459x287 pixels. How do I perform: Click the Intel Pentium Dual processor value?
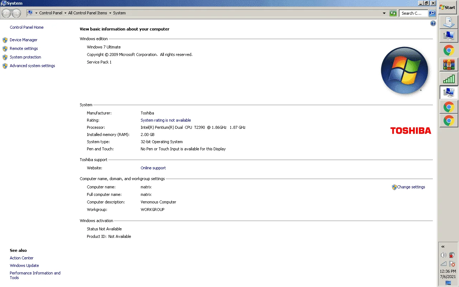[193, 127]
